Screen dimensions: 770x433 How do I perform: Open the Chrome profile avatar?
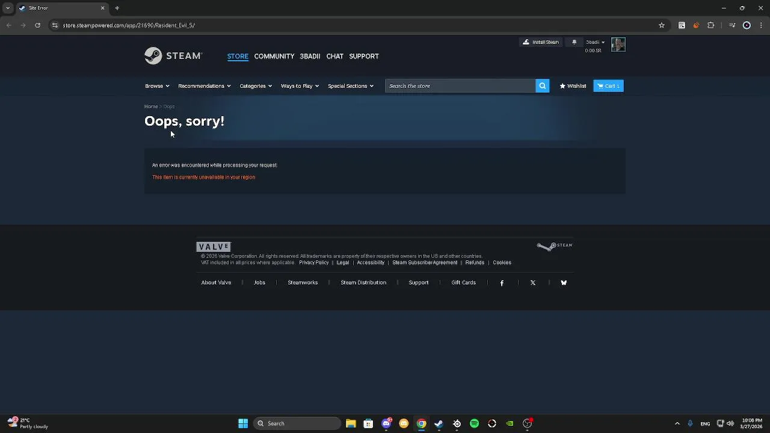pos(747,25)
